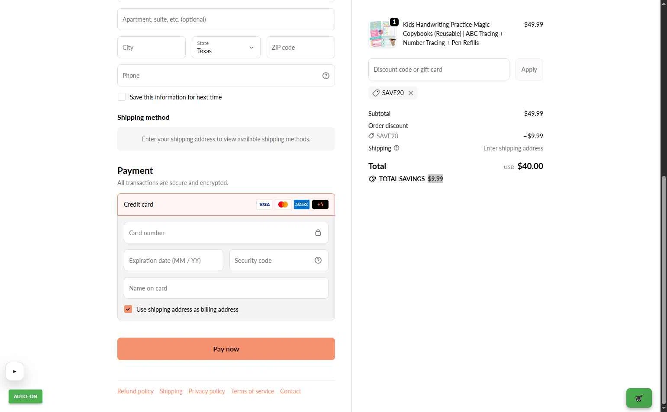Uncheck Use shipping address as billing address

tap(128, 309)
